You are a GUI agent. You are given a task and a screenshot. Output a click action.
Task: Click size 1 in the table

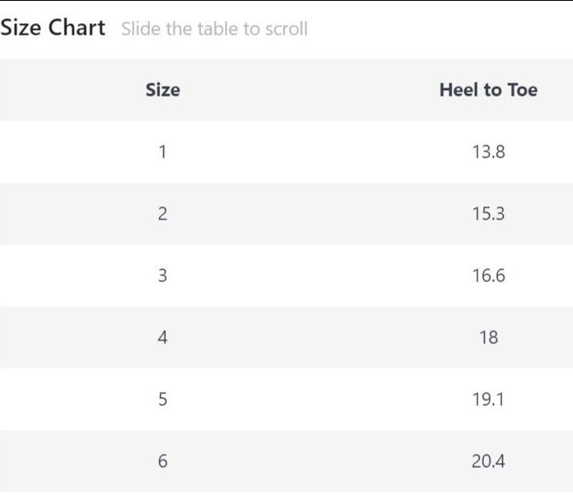(162, 152)
